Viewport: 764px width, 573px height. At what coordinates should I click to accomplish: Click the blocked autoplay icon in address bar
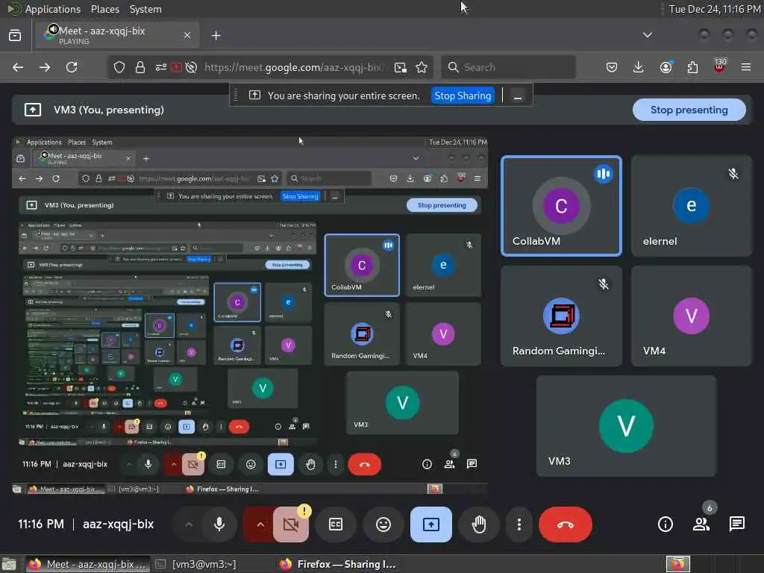[192, 67]
